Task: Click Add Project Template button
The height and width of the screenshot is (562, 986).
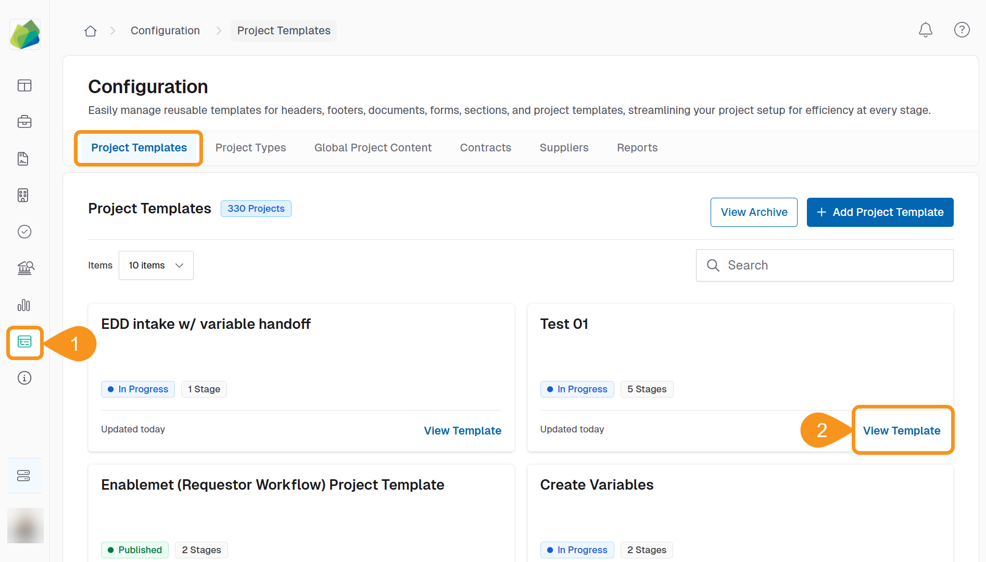Action: [x=880, y=212]
